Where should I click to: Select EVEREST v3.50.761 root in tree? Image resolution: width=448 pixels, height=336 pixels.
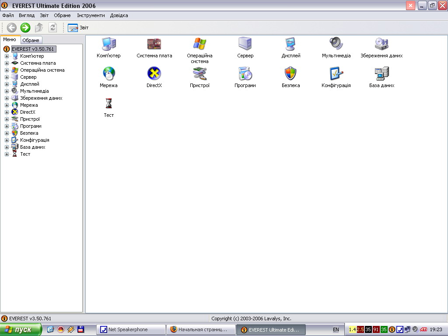33,49
